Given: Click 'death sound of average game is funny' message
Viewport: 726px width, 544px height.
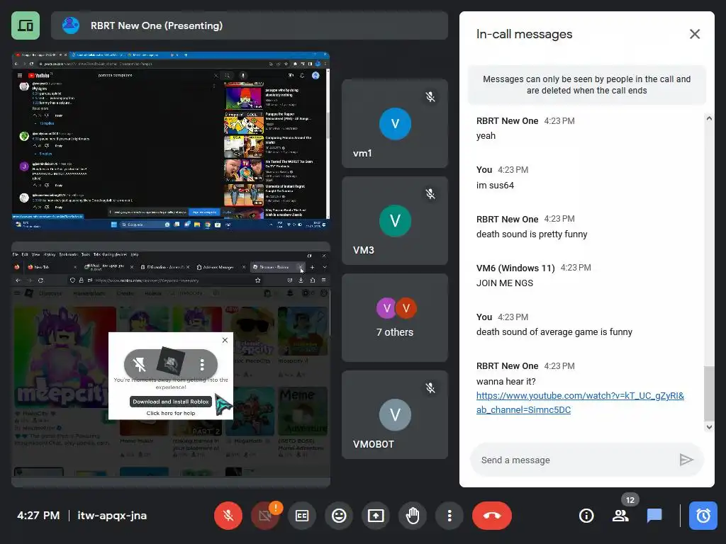Looking at the screenshot, I should tap(554, 331).
